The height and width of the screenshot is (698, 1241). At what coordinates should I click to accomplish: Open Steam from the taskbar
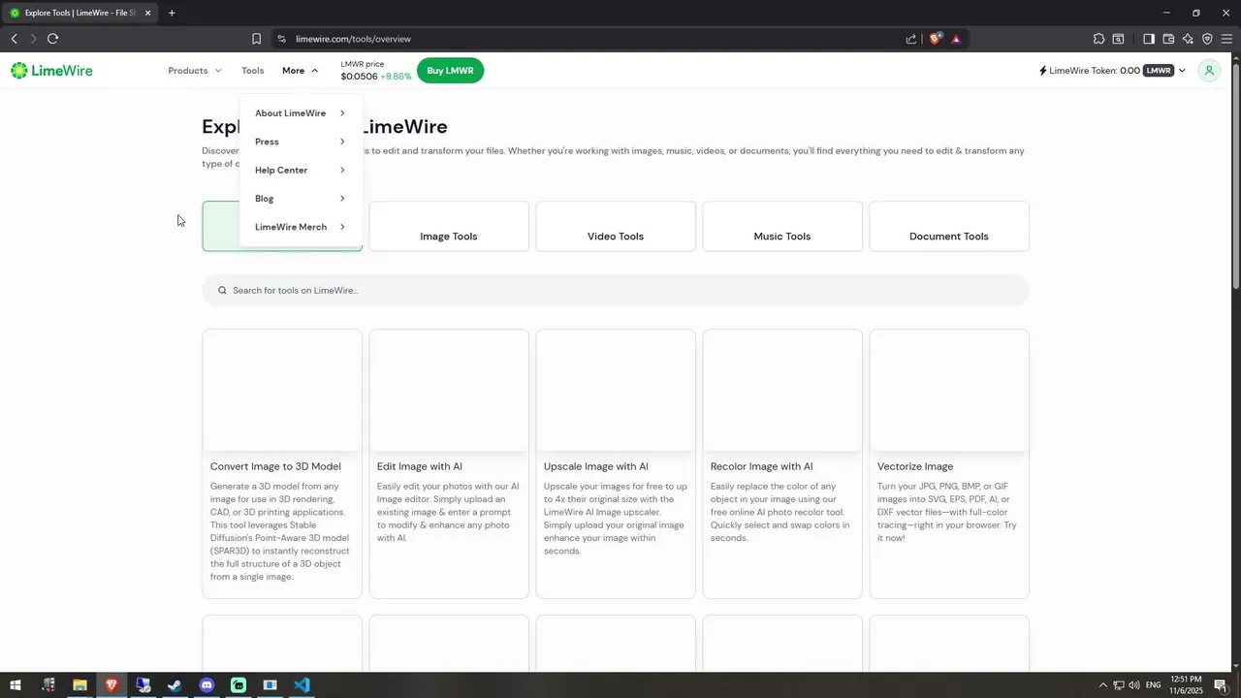[x=175, y=685]
